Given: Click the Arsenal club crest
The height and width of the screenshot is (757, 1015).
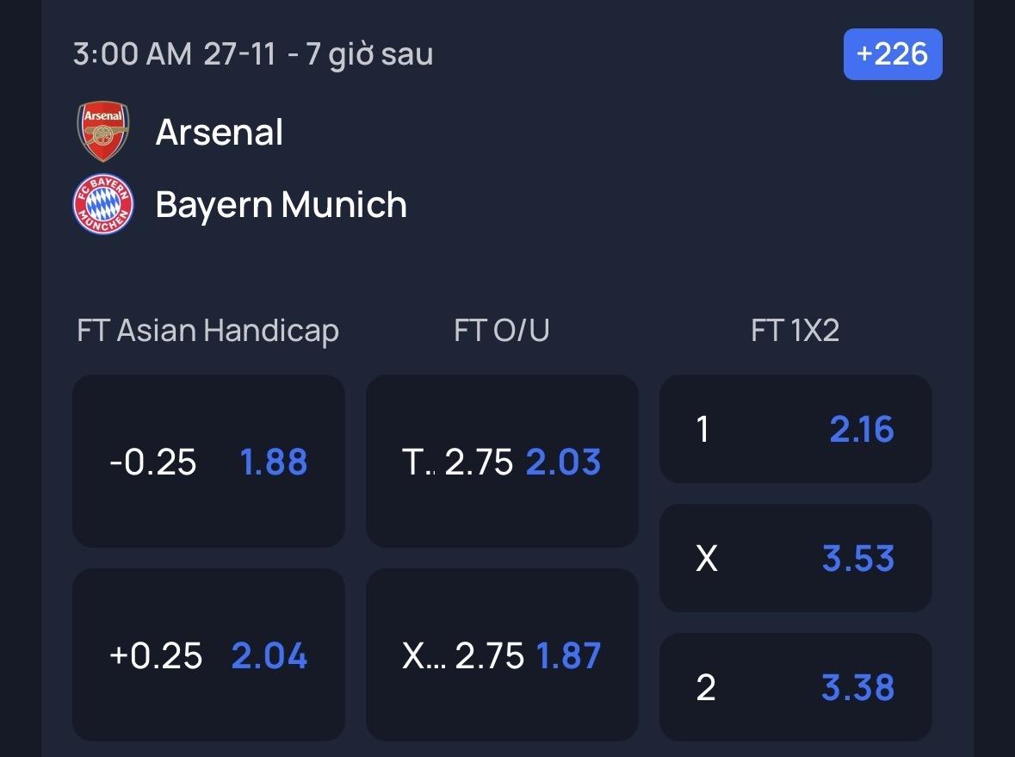Looking at the screenshot, I should coord(103,132).
